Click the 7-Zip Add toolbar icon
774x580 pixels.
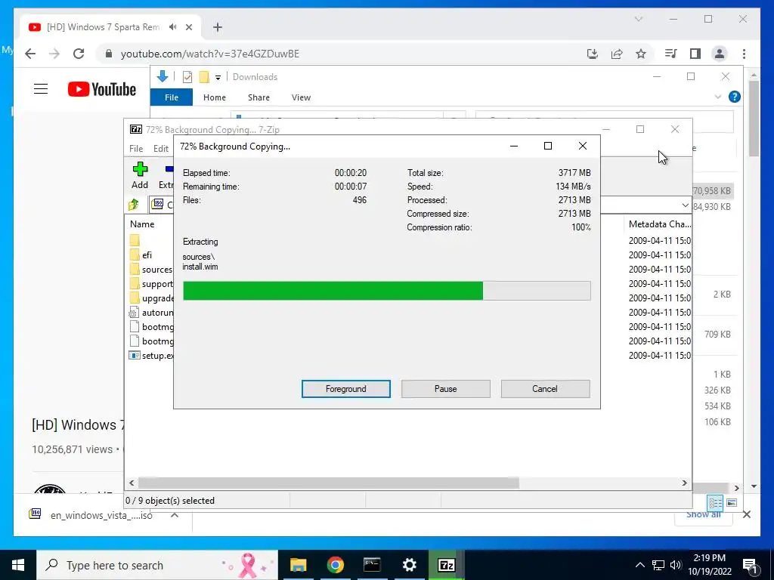tap(140, 175)
